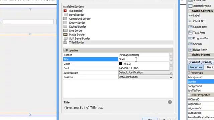This screenshot has height=120, width=214.
Task: Click the Color value text [0,0,0]
Action: 127,64
